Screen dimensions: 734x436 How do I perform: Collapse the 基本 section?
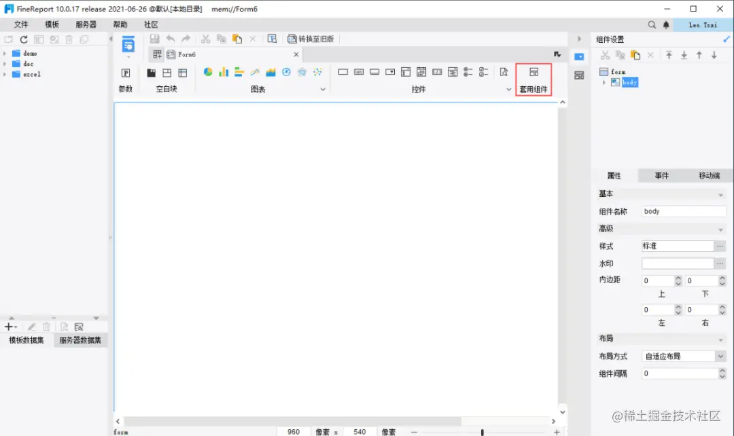[x=720, y=195]
